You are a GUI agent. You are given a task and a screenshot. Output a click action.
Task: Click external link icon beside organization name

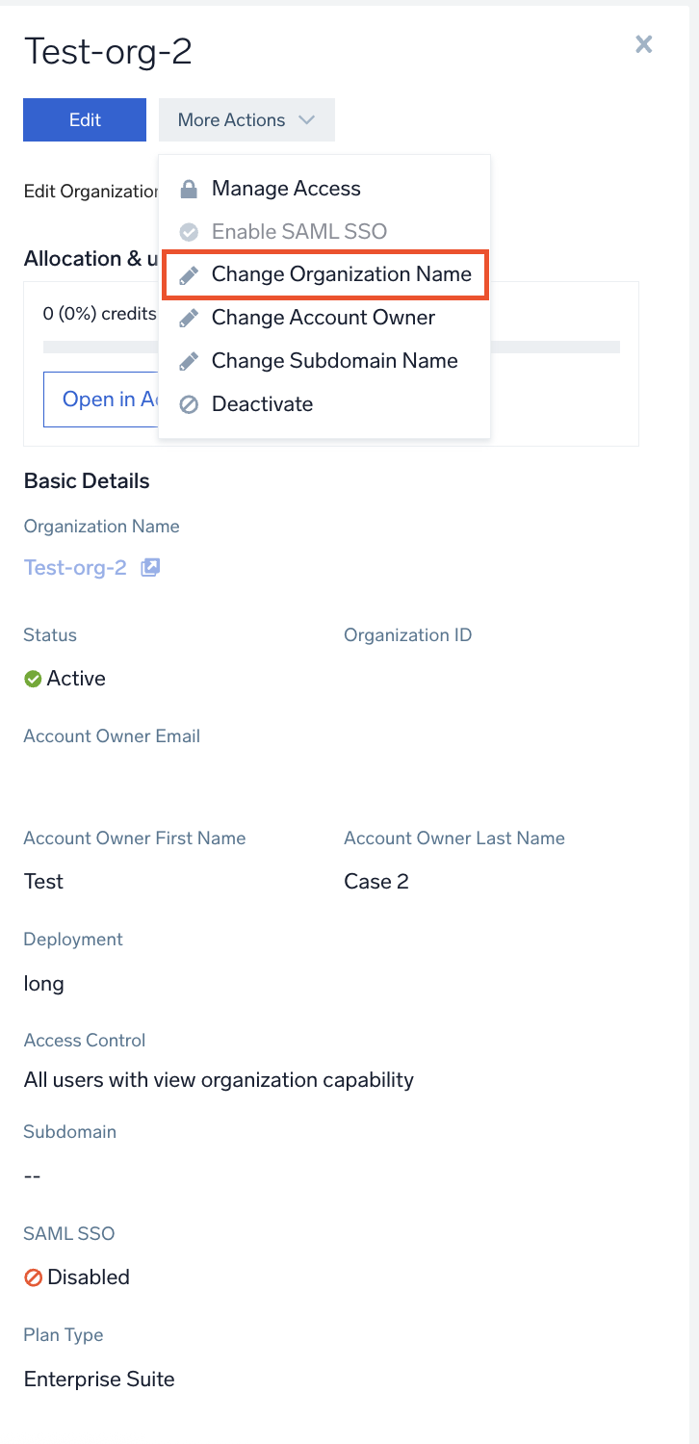[x=150, y=568]
